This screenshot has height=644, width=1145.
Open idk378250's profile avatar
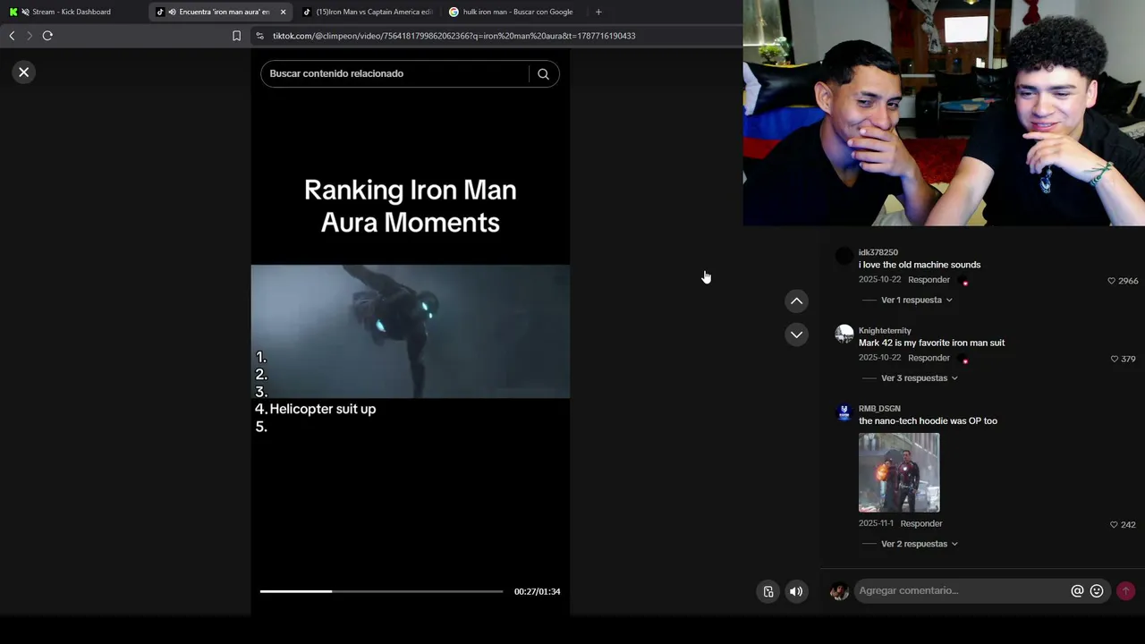844,257
